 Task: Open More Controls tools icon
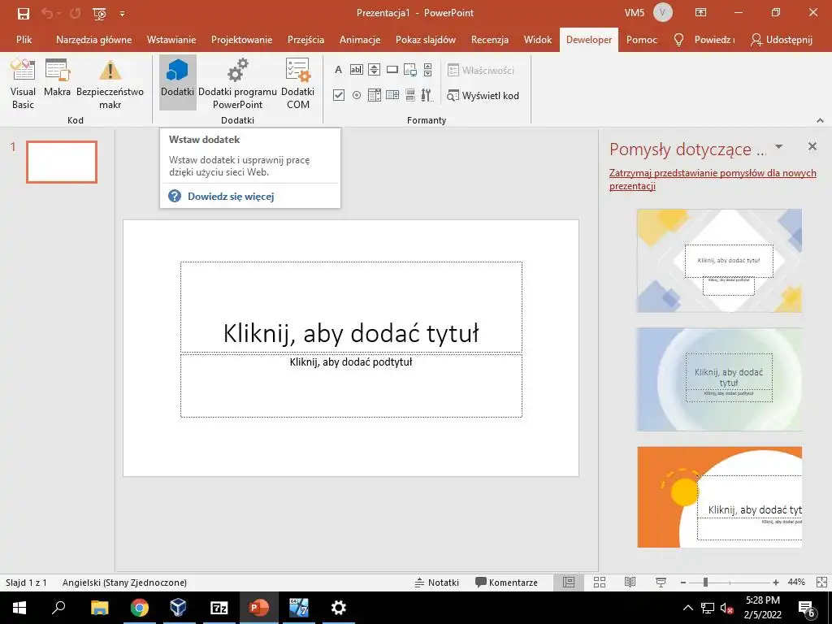click(x=427, y=95)
